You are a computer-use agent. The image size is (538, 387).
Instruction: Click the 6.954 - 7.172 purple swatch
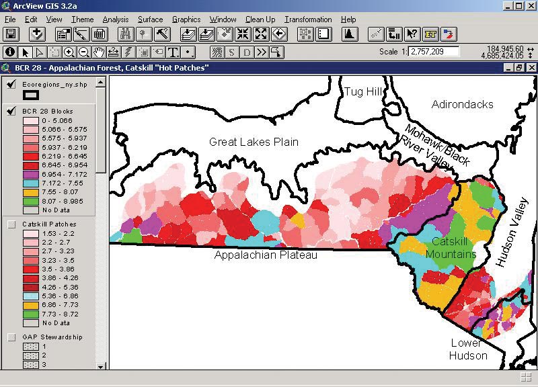point(31,175)
